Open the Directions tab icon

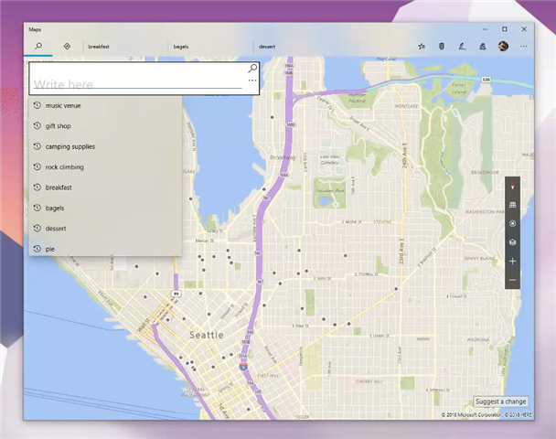67,46
